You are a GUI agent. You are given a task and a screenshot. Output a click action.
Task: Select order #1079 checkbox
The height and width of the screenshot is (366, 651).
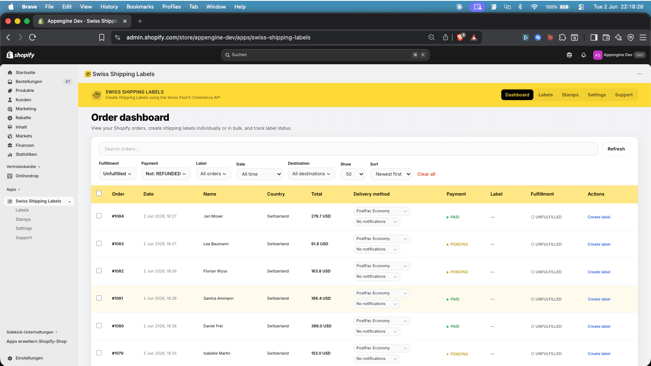pos(99,353)
